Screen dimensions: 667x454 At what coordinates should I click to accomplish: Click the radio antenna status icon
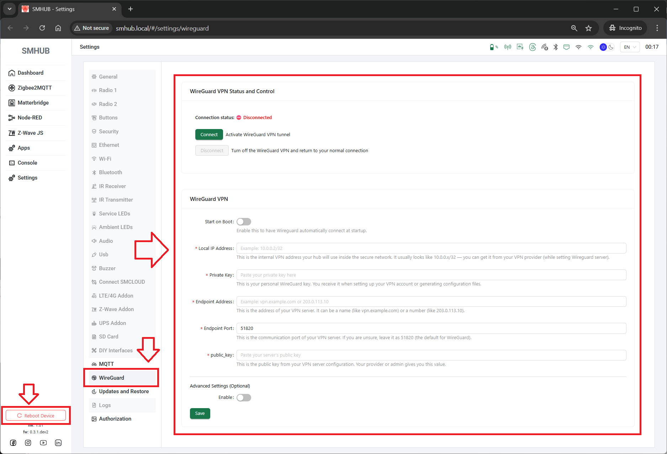pyautogui.click(x=508, y=47)
